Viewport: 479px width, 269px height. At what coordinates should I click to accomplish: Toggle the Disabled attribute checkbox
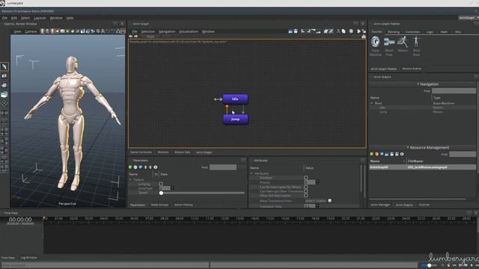306,178
